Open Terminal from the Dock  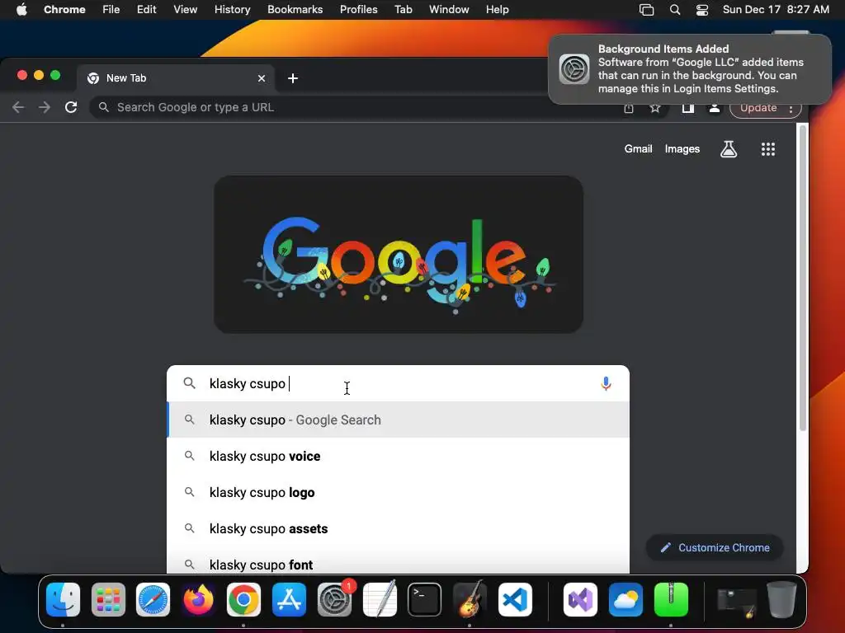point(425,600)
